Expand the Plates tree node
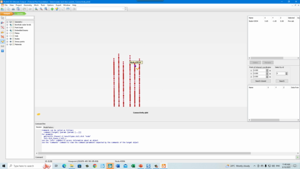This screenshot has width=300, height=169. pos(7,33)
